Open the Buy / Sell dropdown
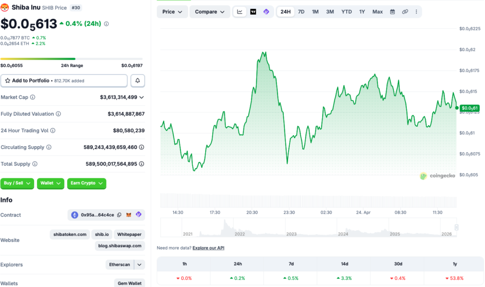This screenshot has height=287, width=485. 18,183
